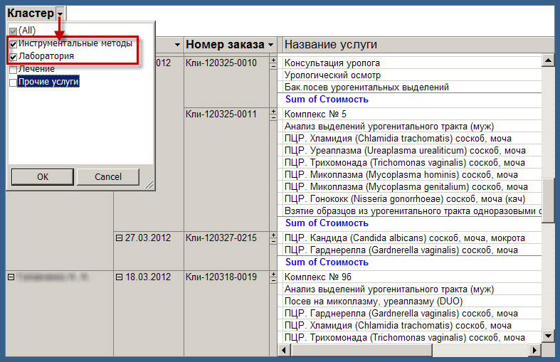Confirm the filter with OK button
This screenshot has width=560, height=362.
[x=42, y=176]
